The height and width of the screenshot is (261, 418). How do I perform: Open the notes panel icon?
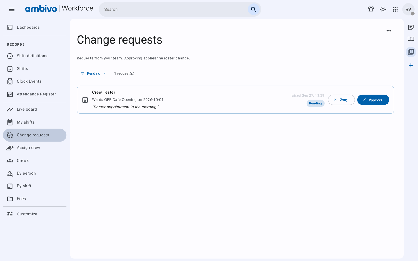click(411, 27)
